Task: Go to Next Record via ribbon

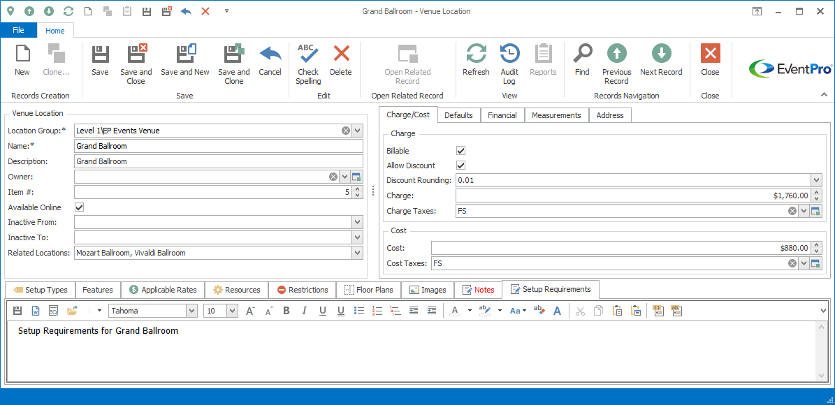Action: 661,60
